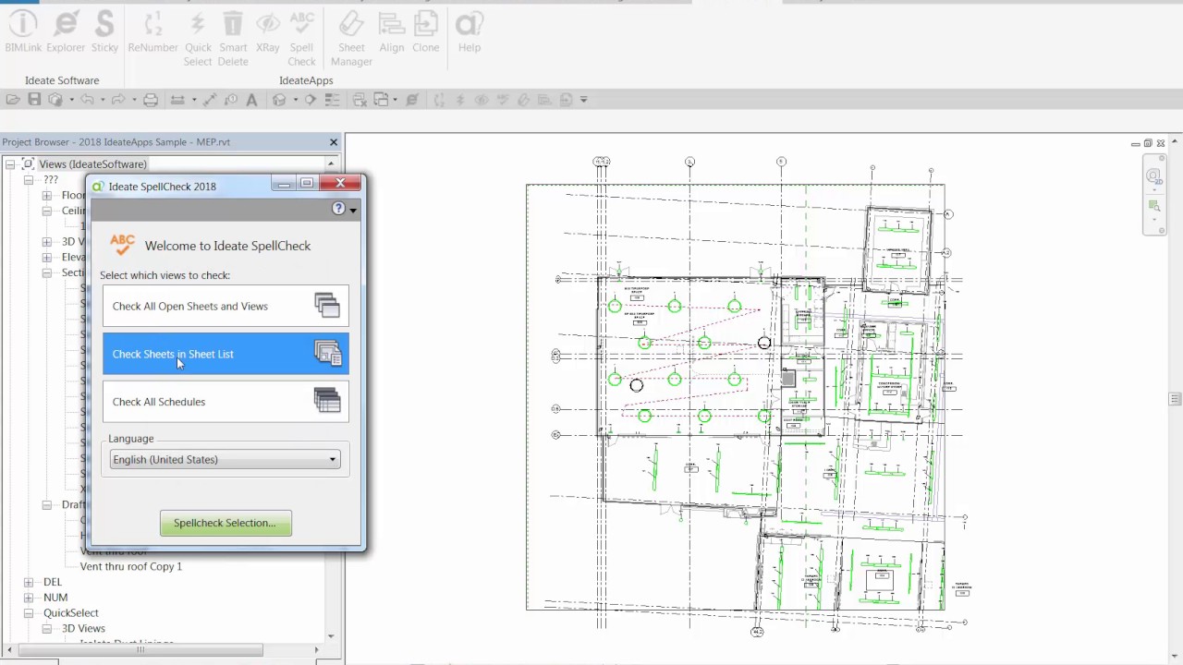The image size is (1183, 665).
Task: Click Open file icon in quick access toolbar
Action: pyautogui.click(x=13, y=100)
